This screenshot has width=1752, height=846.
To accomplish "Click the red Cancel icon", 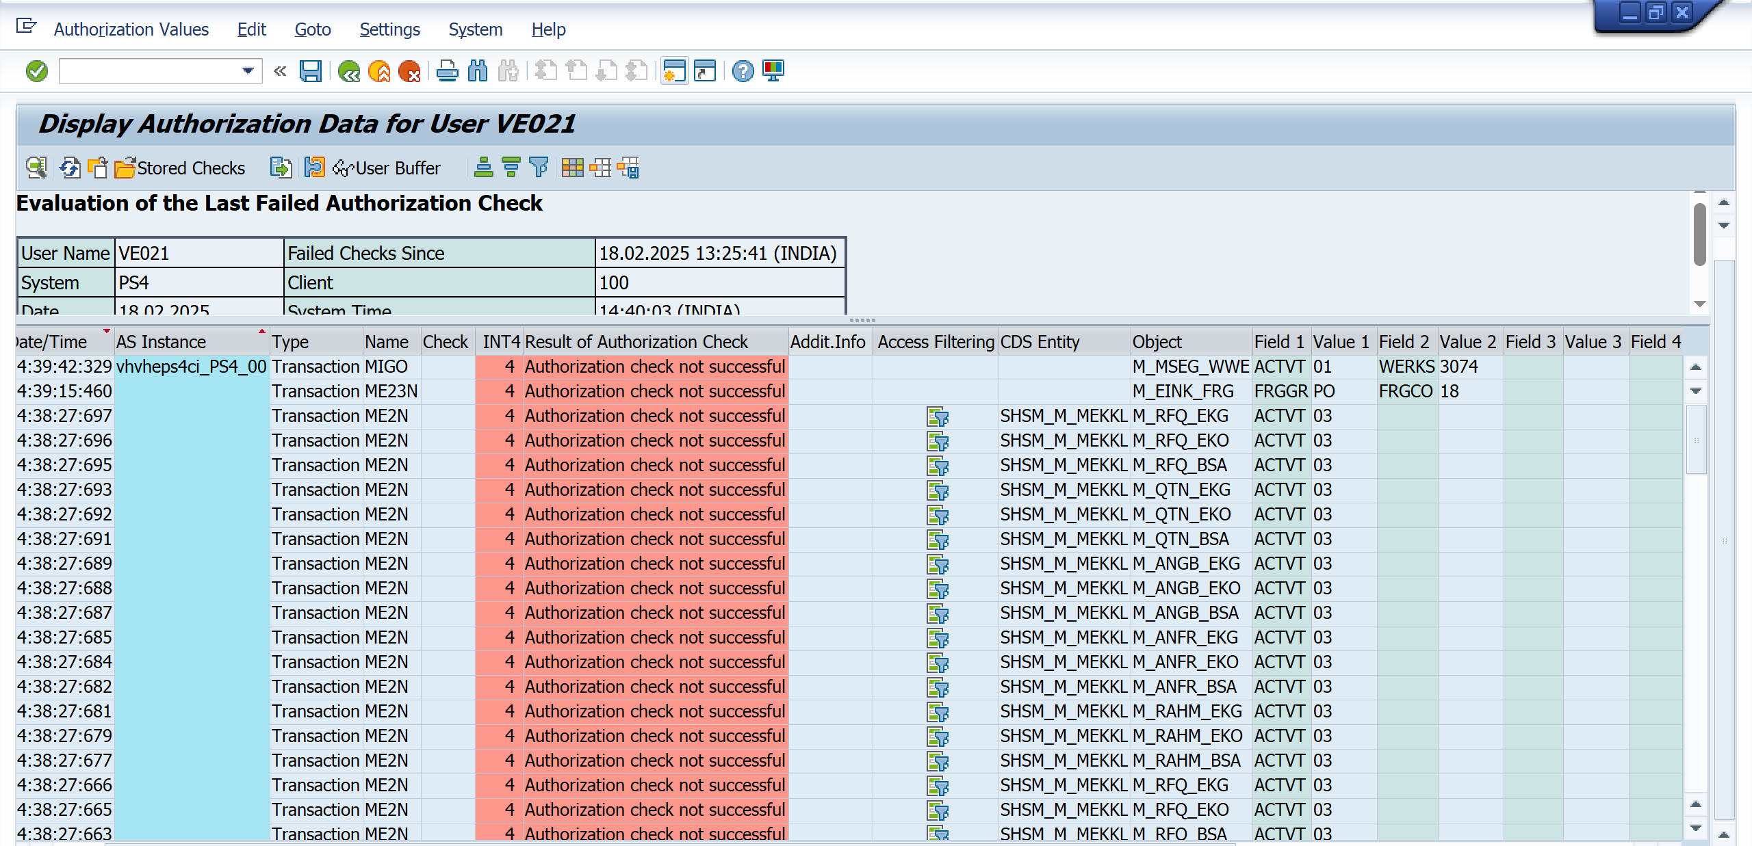I will [x=409, y=71].
